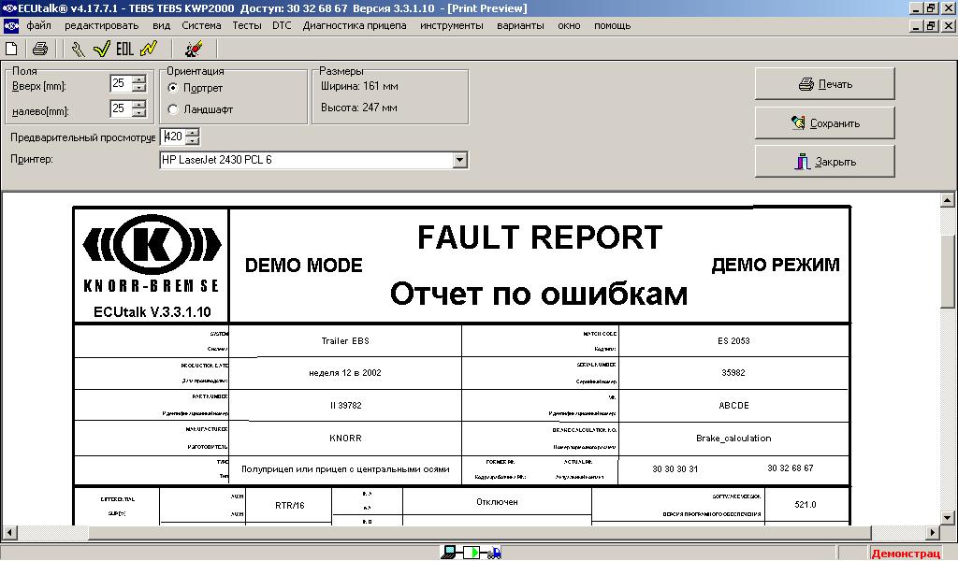Image resolution: width=958 pixels, height=561 pixels.
Task: Open the Система menu
Action: point(201,25)
